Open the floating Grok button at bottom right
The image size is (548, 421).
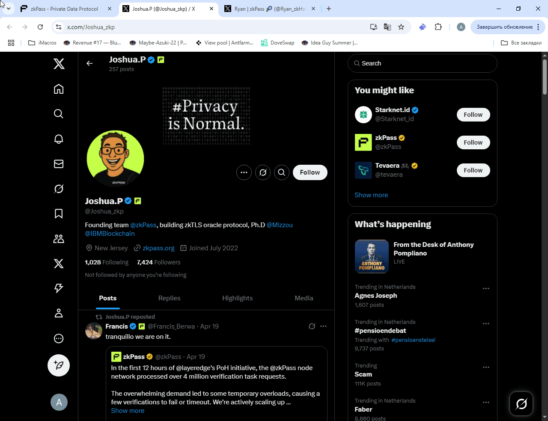(521, 403)
